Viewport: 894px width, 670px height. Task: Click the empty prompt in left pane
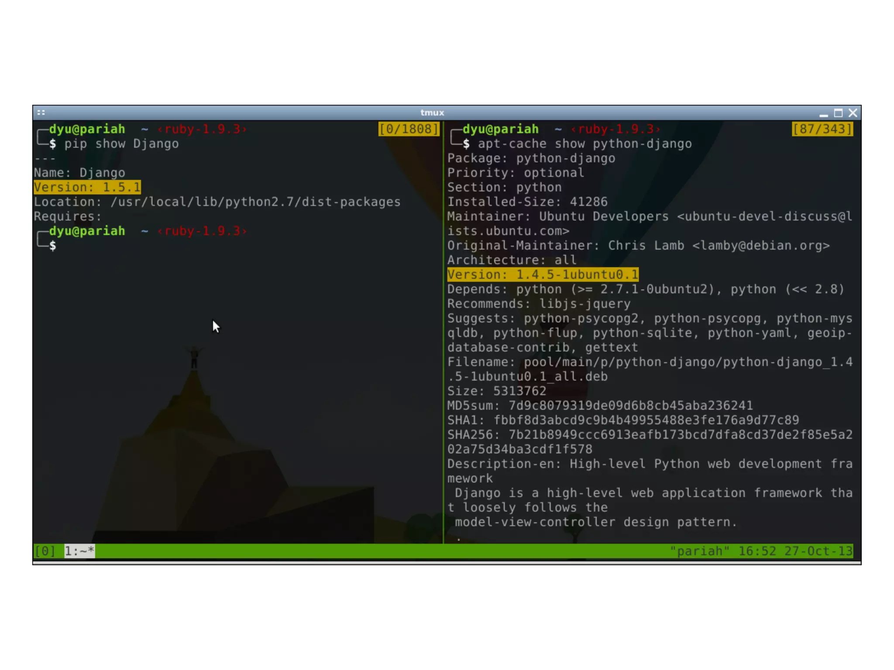53,246
